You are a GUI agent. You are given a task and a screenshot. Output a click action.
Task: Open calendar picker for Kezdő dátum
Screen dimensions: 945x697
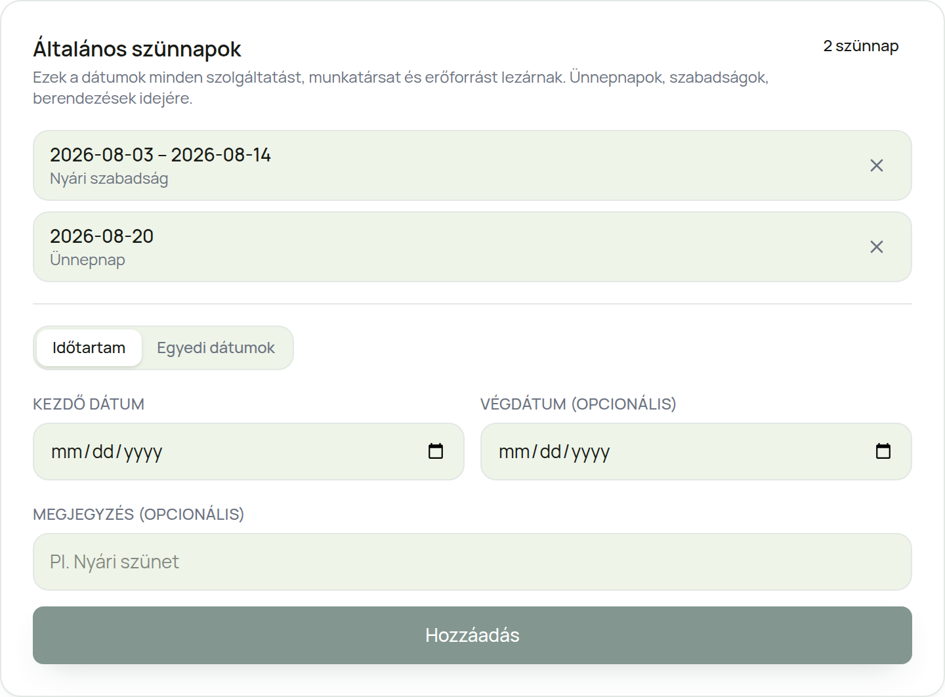[436, 452]
